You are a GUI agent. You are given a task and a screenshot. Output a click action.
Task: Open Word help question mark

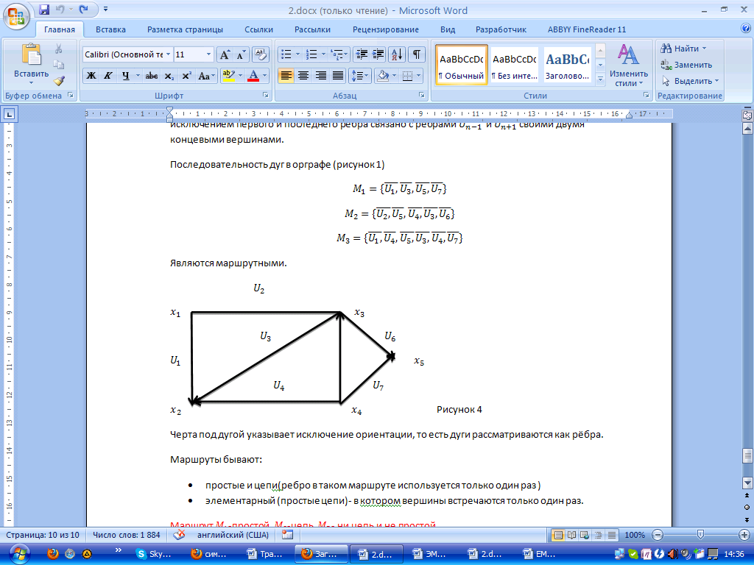[x=745, y=29]
